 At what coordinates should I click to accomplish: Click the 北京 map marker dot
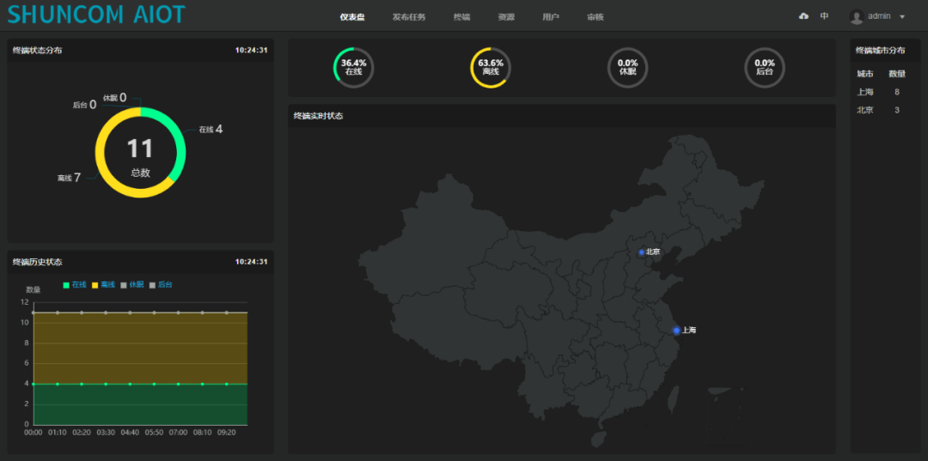642,252
